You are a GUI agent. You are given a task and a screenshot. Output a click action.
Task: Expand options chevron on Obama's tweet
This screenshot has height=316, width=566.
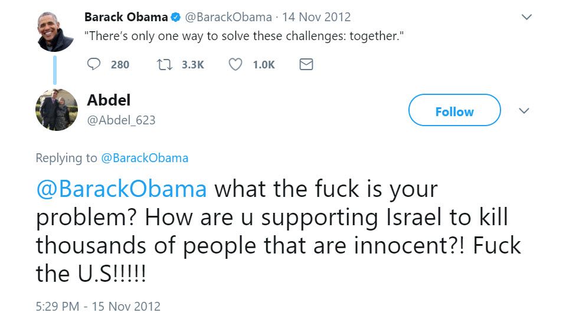pyautogui.click(x=527, y=18)
